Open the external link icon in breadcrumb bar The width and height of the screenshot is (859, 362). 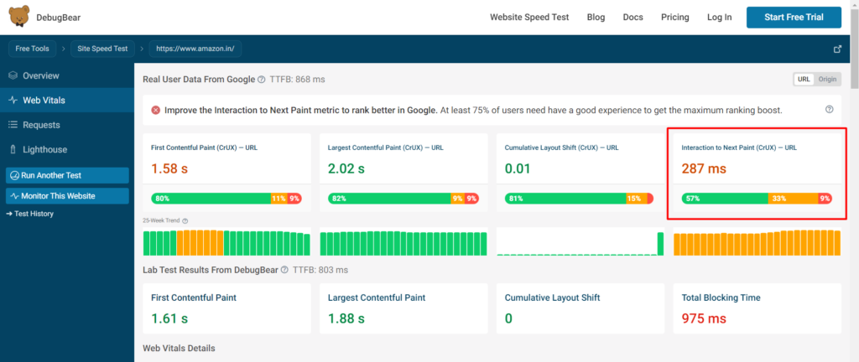(x=837, y=49)
